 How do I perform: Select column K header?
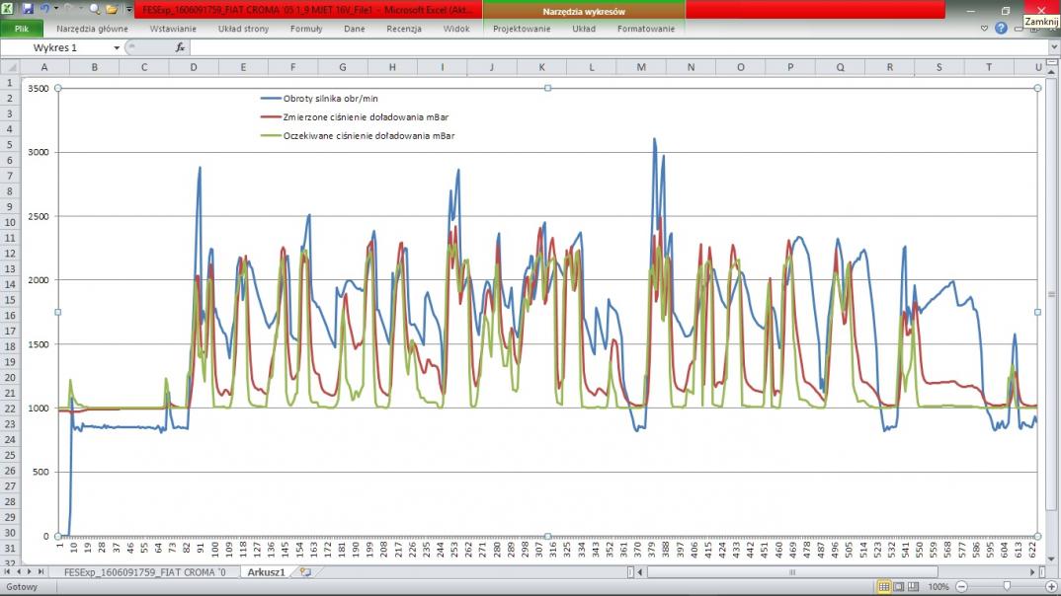(x=541, y=67)
